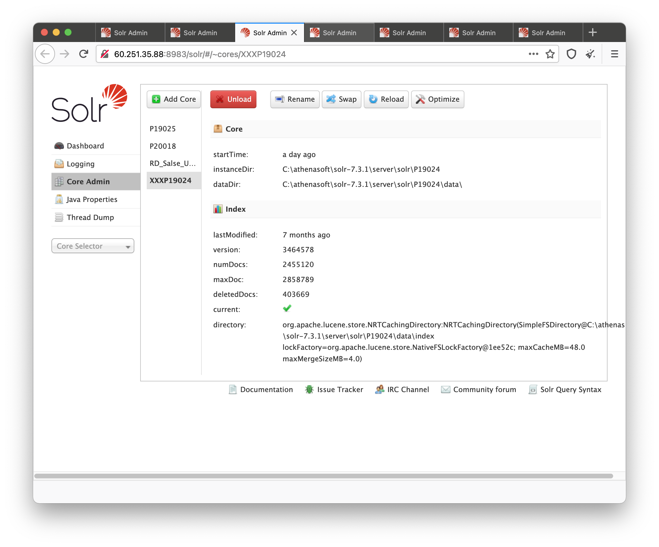Select core P20018 in list
This screenshot has height=547, width=659.
pos(174,146)
